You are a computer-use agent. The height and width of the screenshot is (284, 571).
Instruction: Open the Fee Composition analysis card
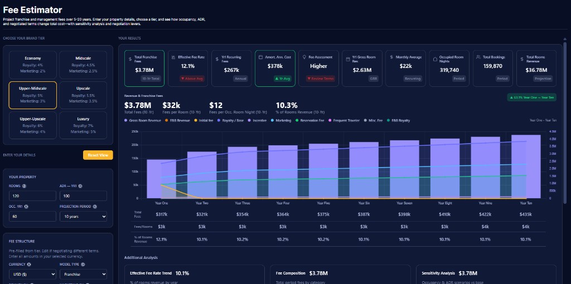[340, 274]
